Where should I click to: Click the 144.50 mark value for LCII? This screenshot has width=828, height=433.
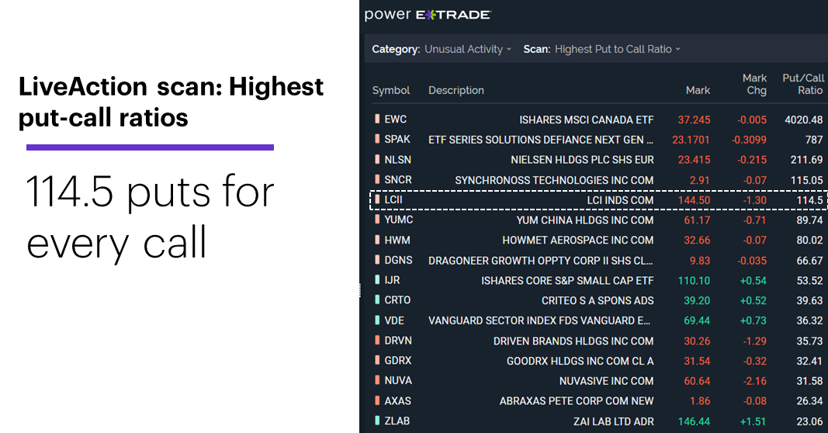(694, 200)
